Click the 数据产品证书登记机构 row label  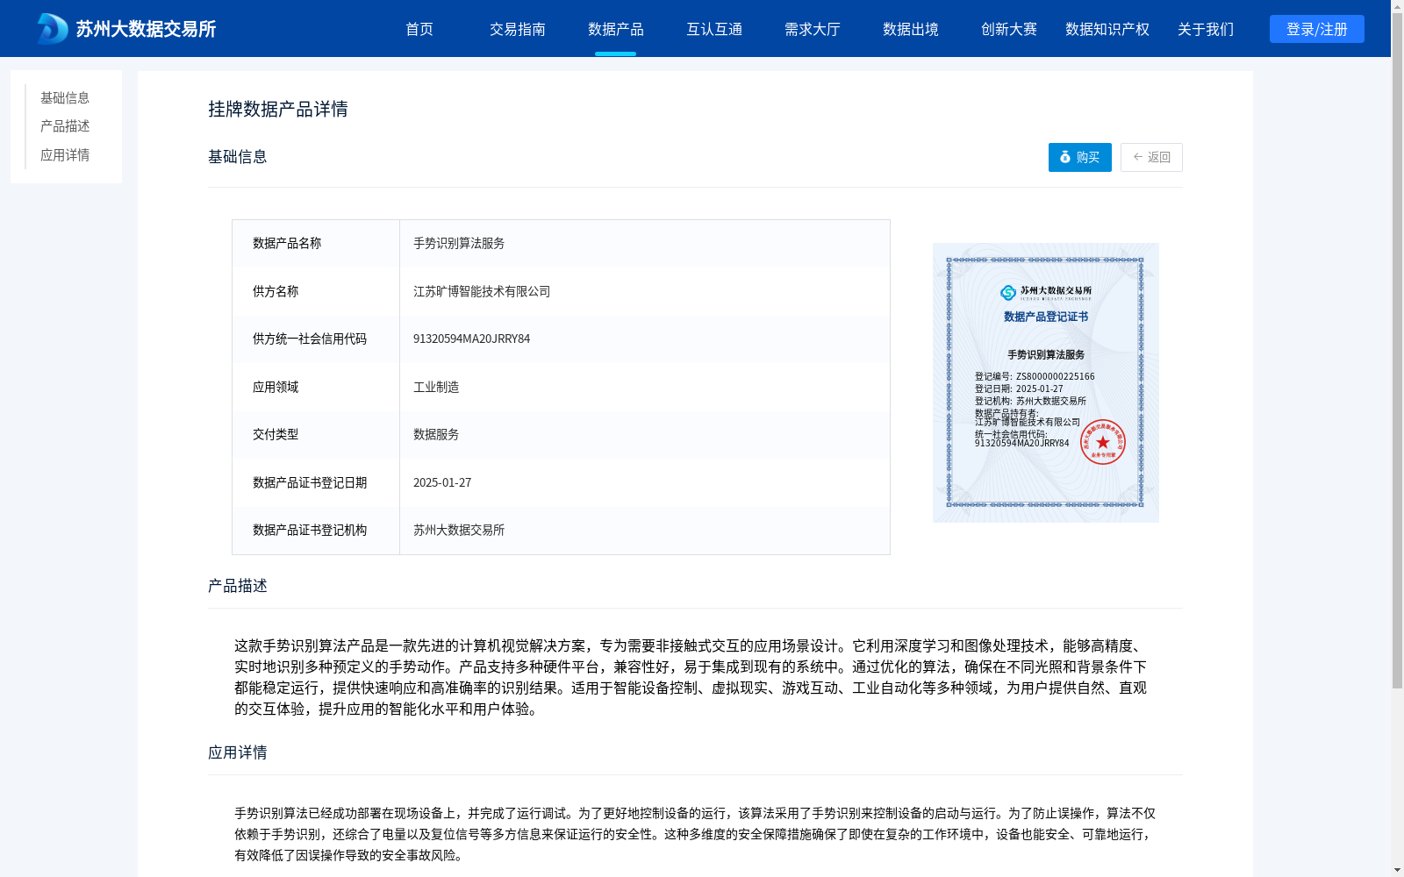(x=310, y=530)
